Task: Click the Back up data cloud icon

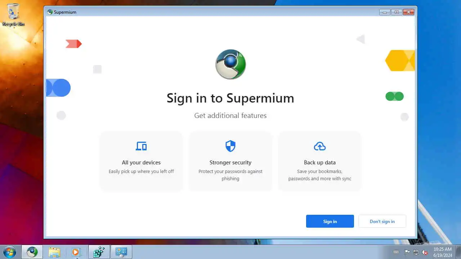Action: pyautogui.click(x=320, y=146)
